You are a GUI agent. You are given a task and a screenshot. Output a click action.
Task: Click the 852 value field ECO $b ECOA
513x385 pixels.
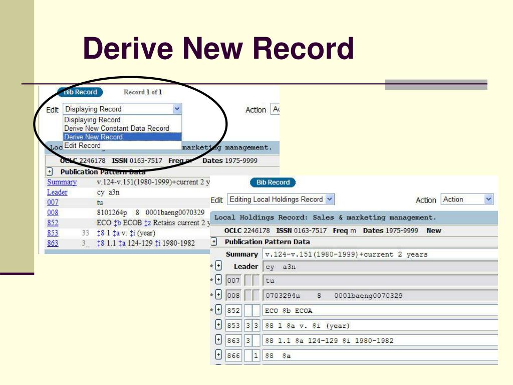pos(380,310)
